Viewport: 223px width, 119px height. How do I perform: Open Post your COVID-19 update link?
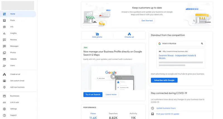pos(168,114)
